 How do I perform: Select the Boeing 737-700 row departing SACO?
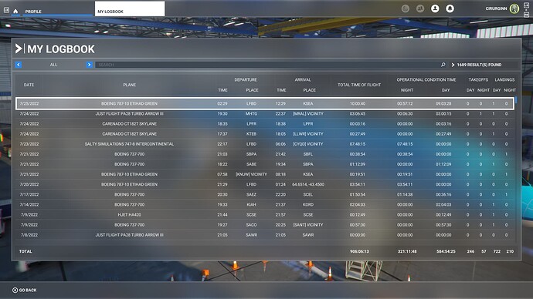click(x=265, y=225)
